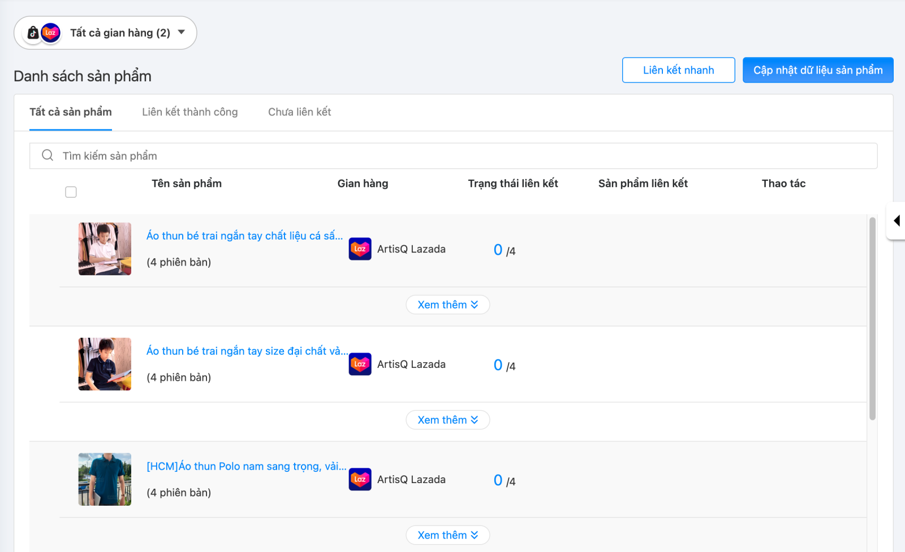Expand 'Xem thêm' under Polo shirt product
This screenshot has height=552, width=905.
point(447,535)
